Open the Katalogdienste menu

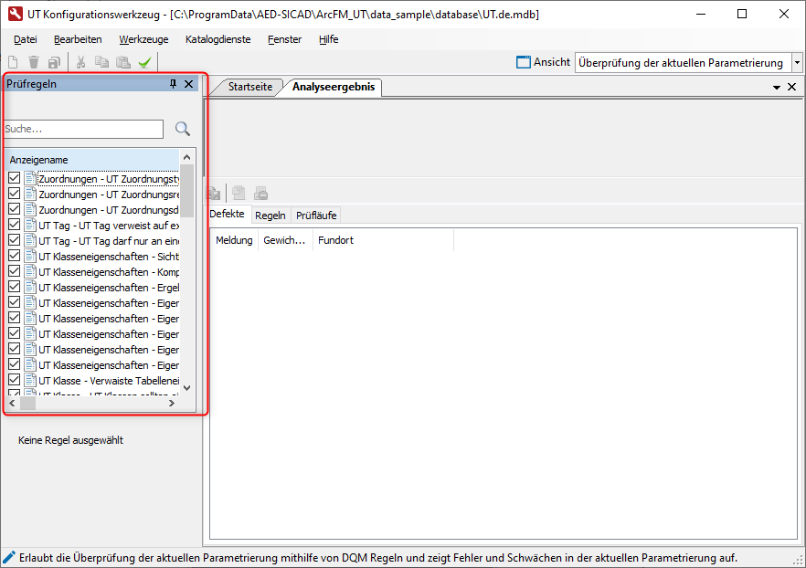click(217, 39)
